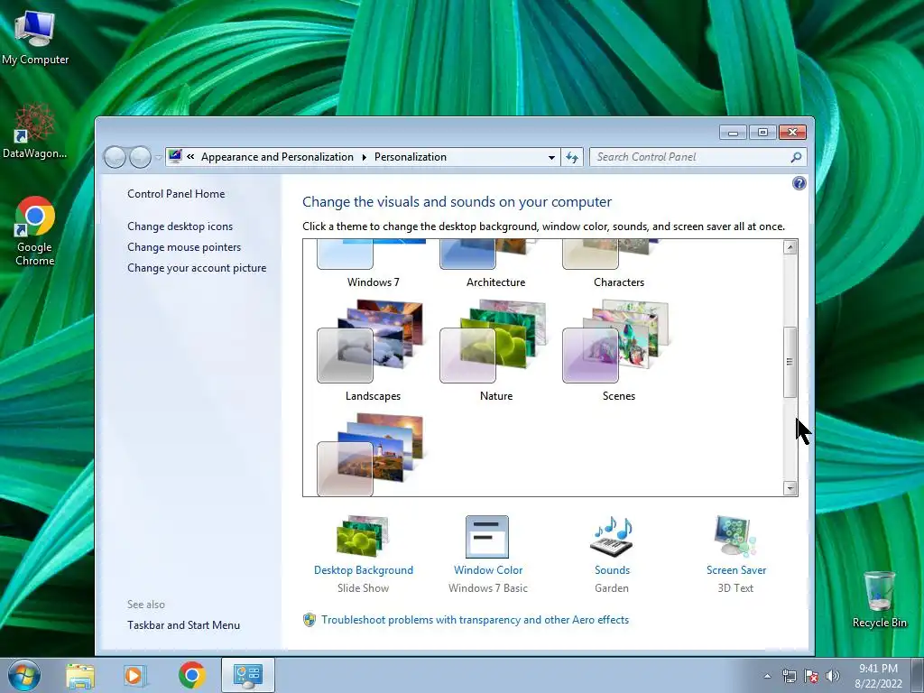Click the Personalization breadcrumb
Viewport: 924px width, 693px height.
pyautogui.click(x=411, y=157)
